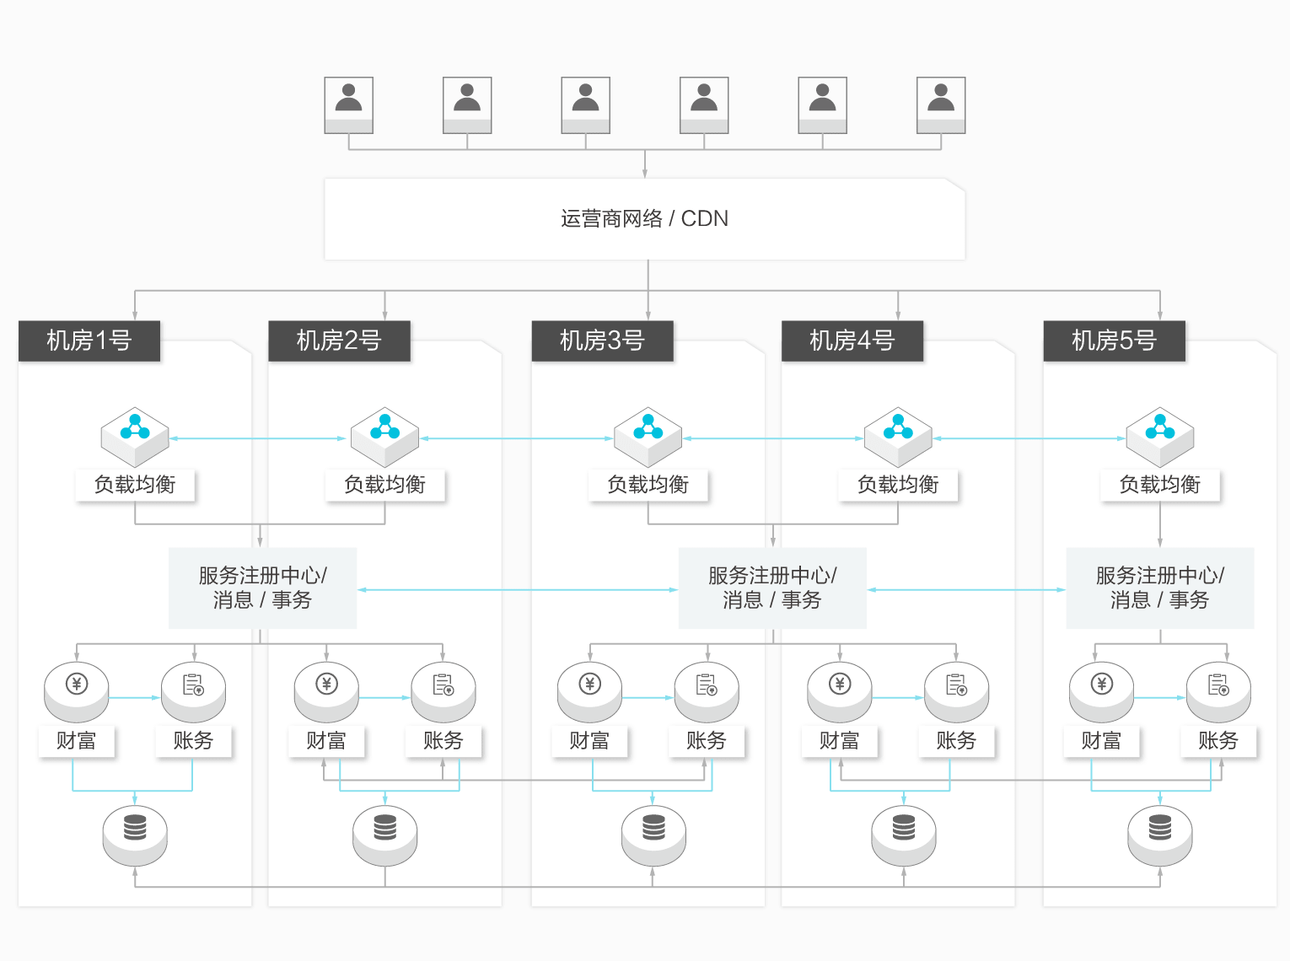Click the fifth user icon from the left
1290x961 pixels.
[822, 105]
